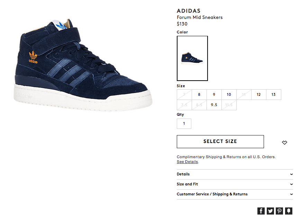The image size is (301, 224).
Task: Select size 8
Action: click(x=199, y=94)
